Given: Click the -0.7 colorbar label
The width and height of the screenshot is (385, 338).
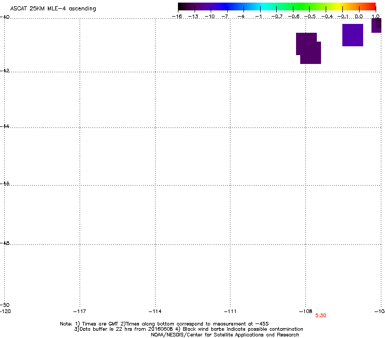Looking at the screenshot, I should pyautogui.click(x=277, y=17).
